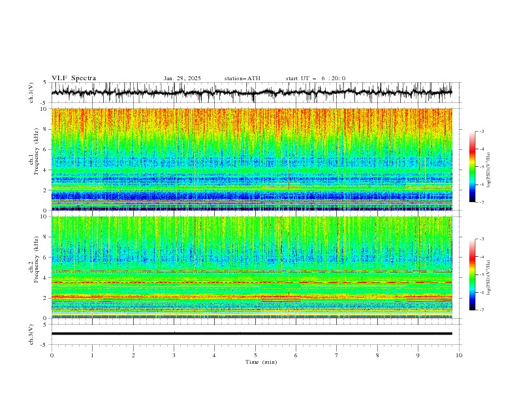This screenshot has height=399, width=517.
Task: Click the ch.2 spectrogram panel
Action: pos(251,267)
